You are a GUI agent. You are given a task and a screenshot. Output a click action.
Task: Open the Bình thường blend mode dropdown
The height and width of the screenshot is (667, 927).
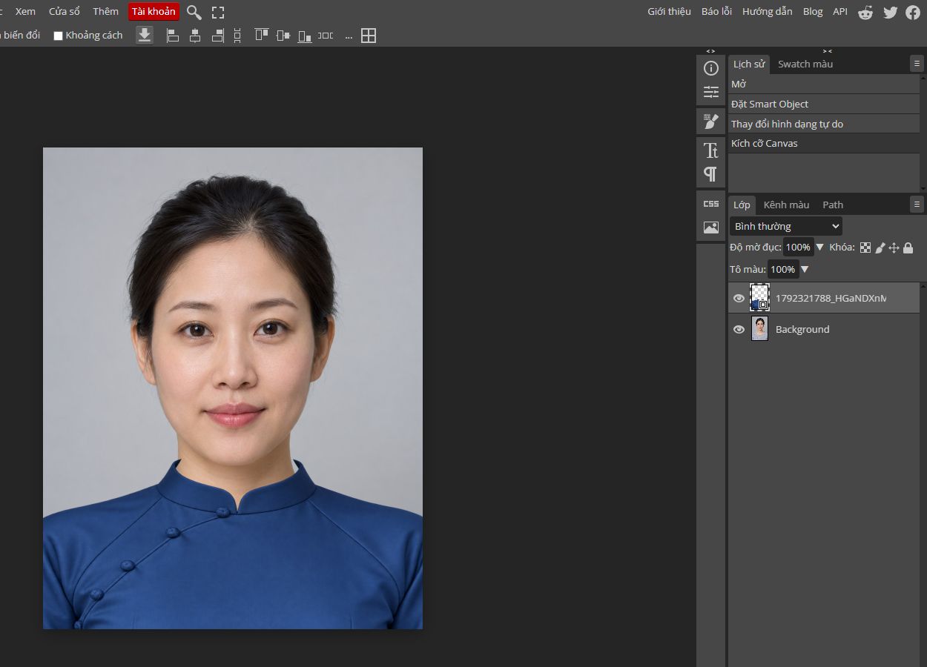[786, 226]
